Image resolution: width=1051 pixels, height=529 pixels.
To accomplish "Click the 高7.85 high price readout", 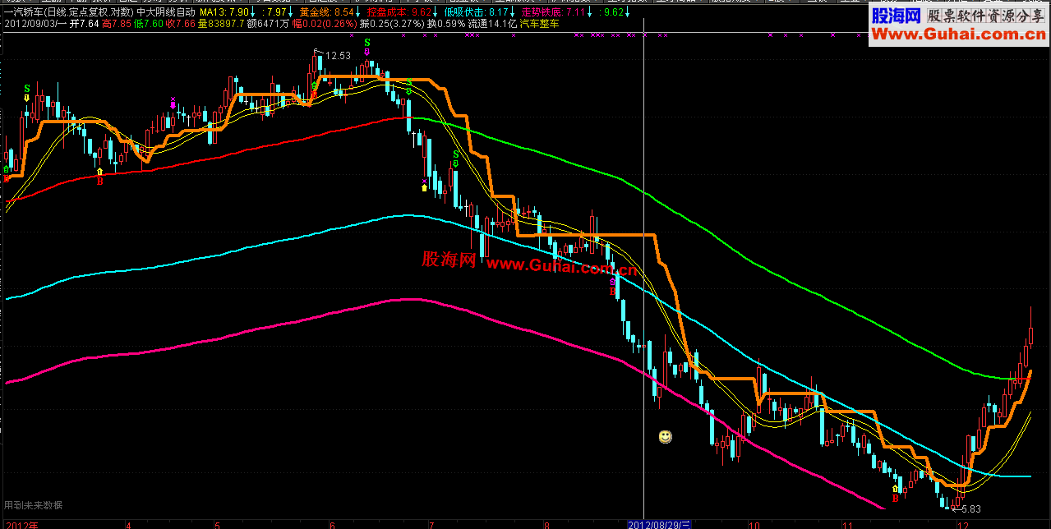I will pos(118,25).
